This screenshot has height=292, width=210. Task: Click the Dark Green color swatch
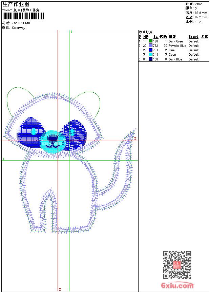click(x=150, y=41)
